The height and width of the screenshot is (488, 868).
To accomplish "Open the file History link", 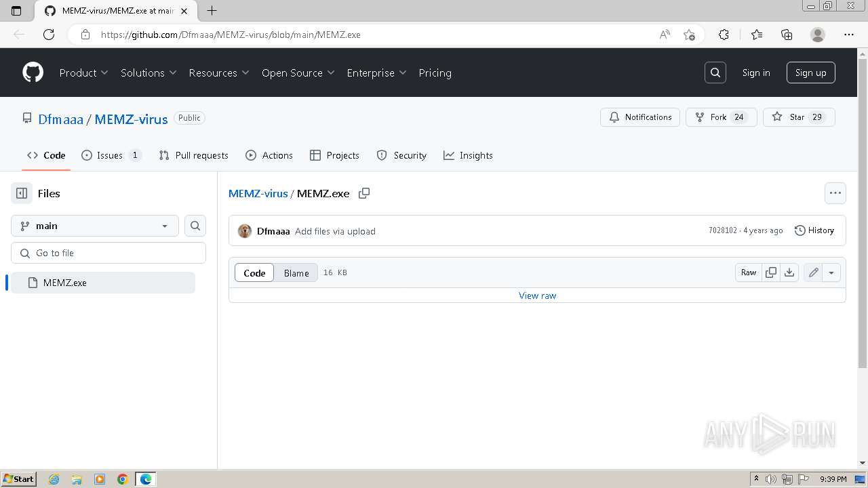I will (814, 230).
